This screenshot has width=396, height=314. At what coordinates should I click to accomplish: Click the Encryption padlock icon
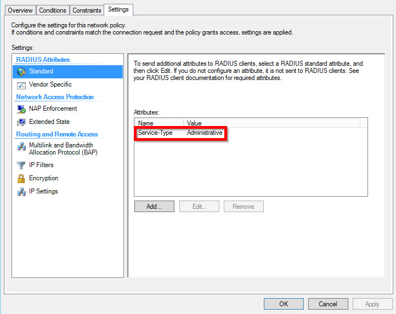click(21, 179)
